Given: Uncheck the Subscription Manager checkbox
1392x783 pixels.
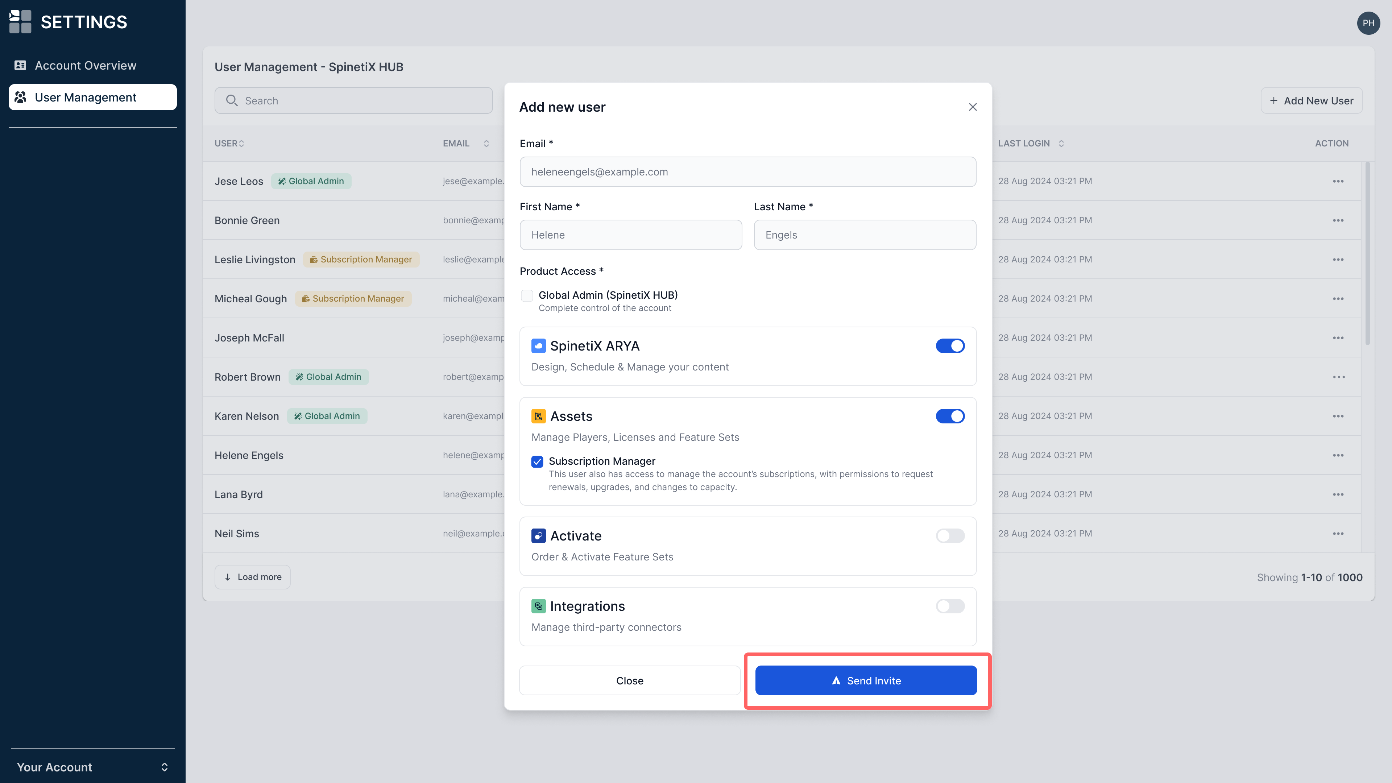Looking at the screenshot, I should click(x=537, y=461).
